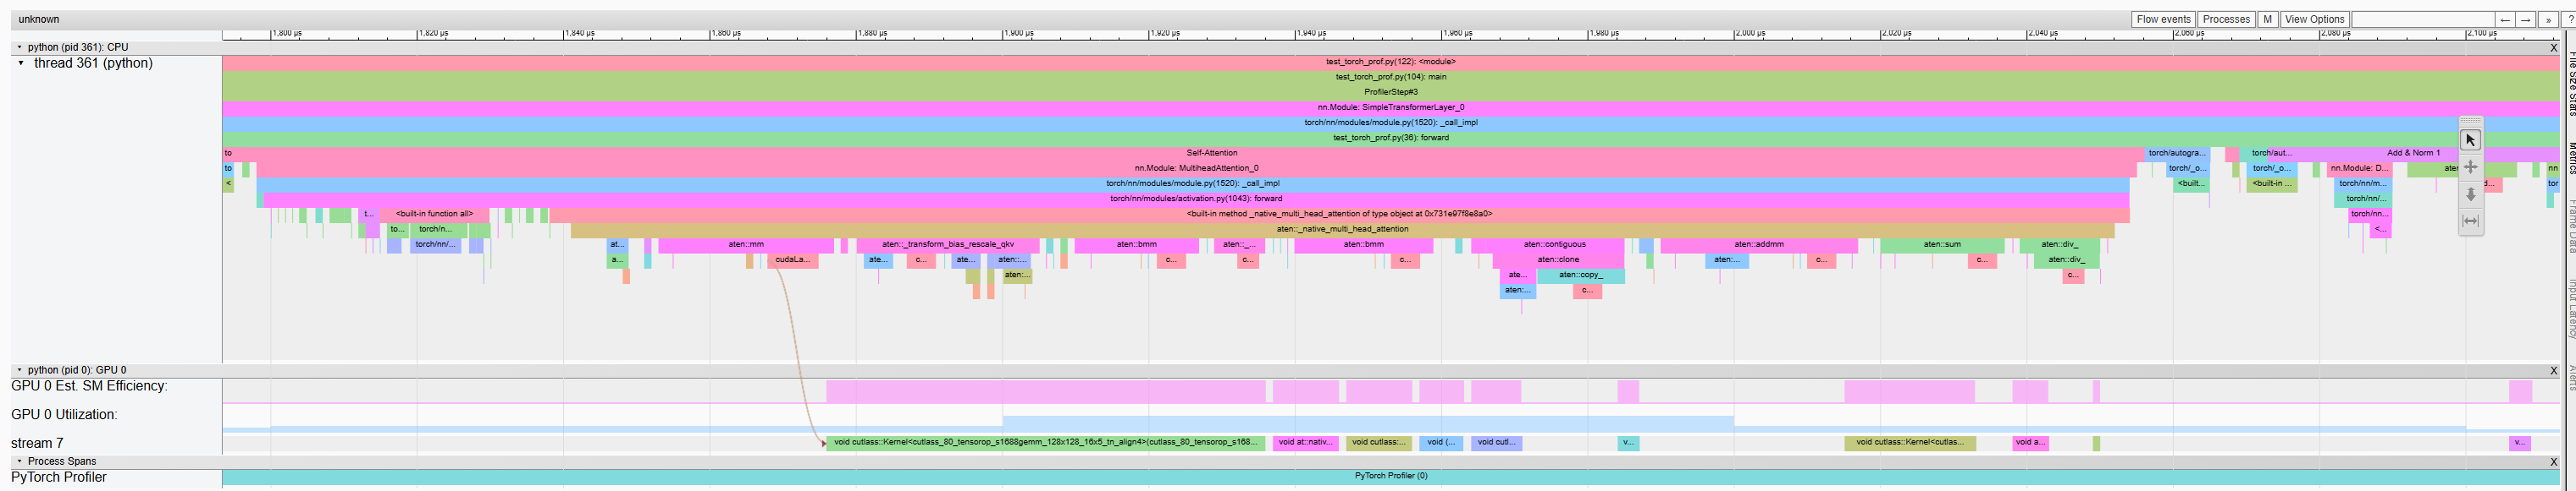2576x491 pixels.
Task: Collapse the python (pid 0): GPU 0 process
Action: click(19, 369)
